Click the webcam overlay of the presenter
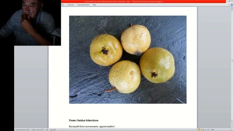Viewport: 233px width, 131px height. click(31, 23)
